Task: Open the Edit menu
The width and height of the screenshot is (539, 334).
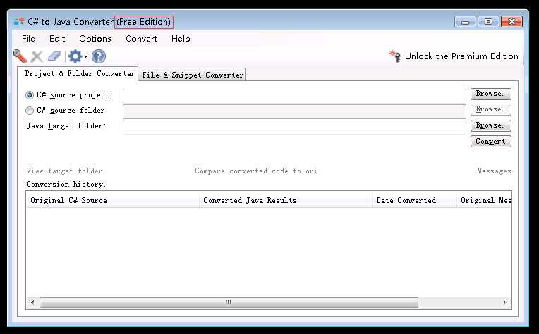Action: [x=57, y=39]
